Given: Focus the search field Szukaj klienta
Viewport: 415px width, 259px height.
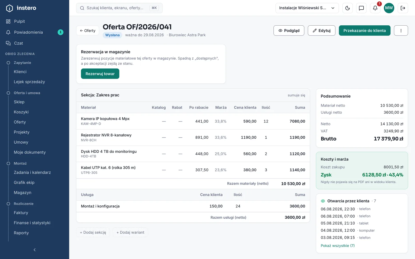Looking at the screenshot, I should (x=119, y=8).
